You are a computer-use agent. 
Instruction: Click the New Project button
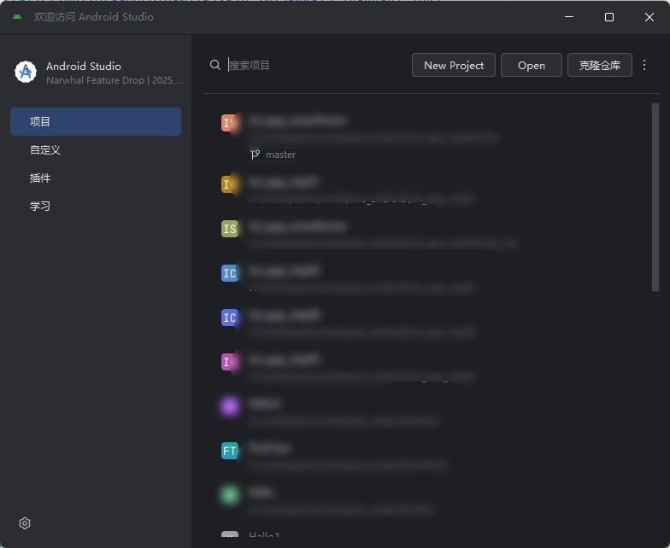(453, 65)
